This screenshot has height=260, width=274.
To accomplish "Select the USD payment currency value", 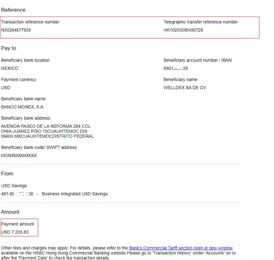I will [x=5, y=88].
